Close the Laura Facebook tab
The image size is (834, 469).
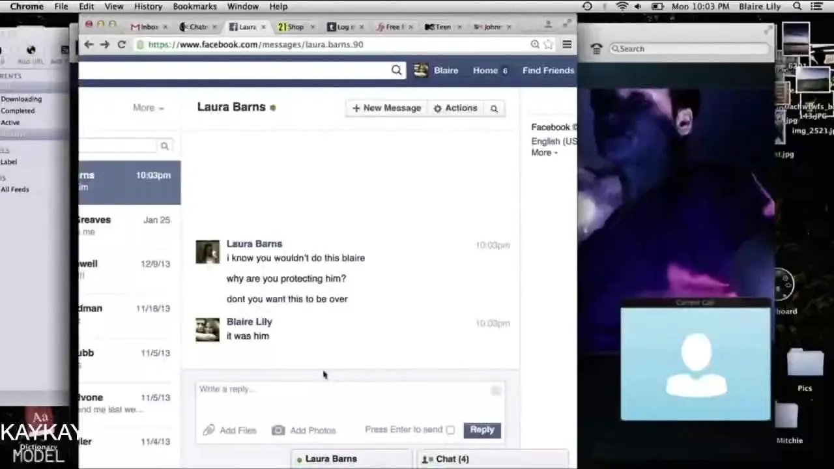pyautogui.click(x=263, y=27)
